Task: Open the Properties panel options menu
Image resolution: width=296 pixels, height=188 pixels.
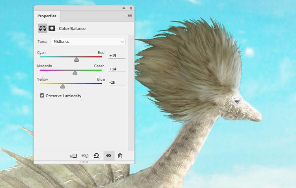Action: [129, 16]
